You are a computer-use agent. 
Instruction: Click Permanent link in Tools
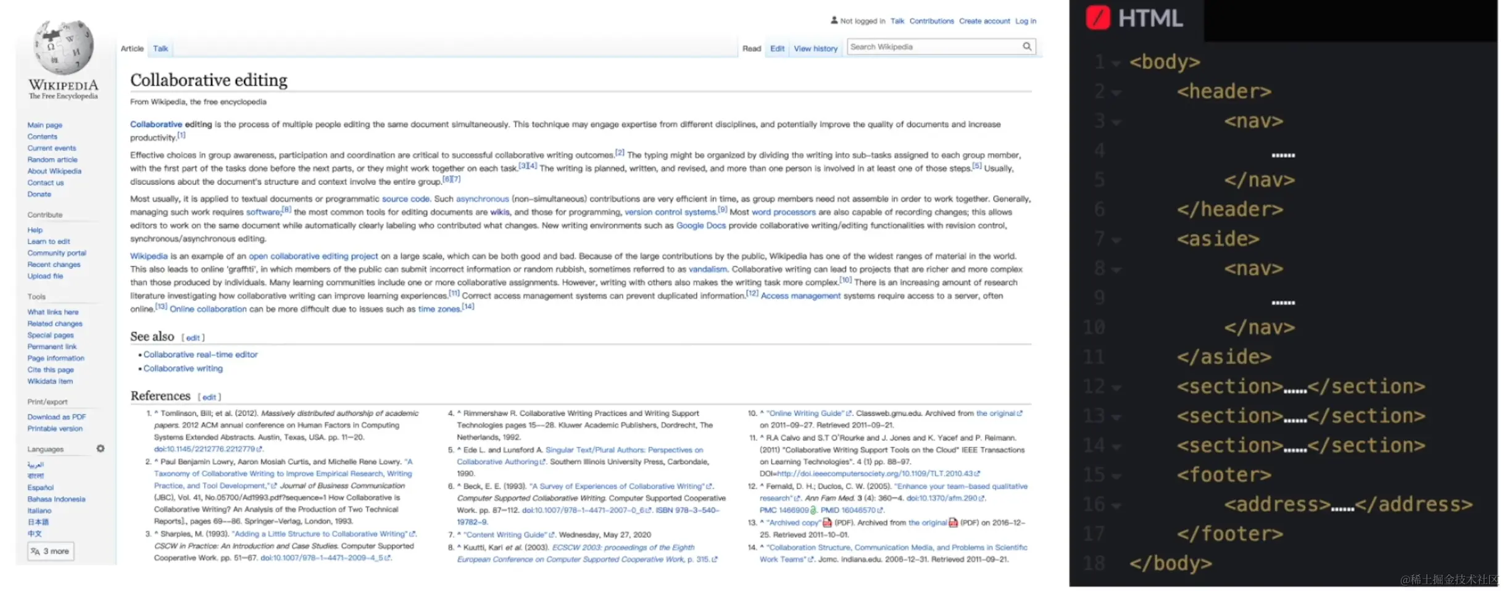point(52,346)
